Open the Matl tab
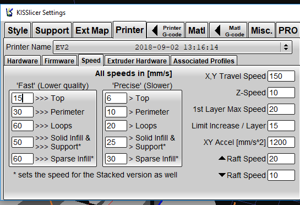 click(x=197, y=30)
